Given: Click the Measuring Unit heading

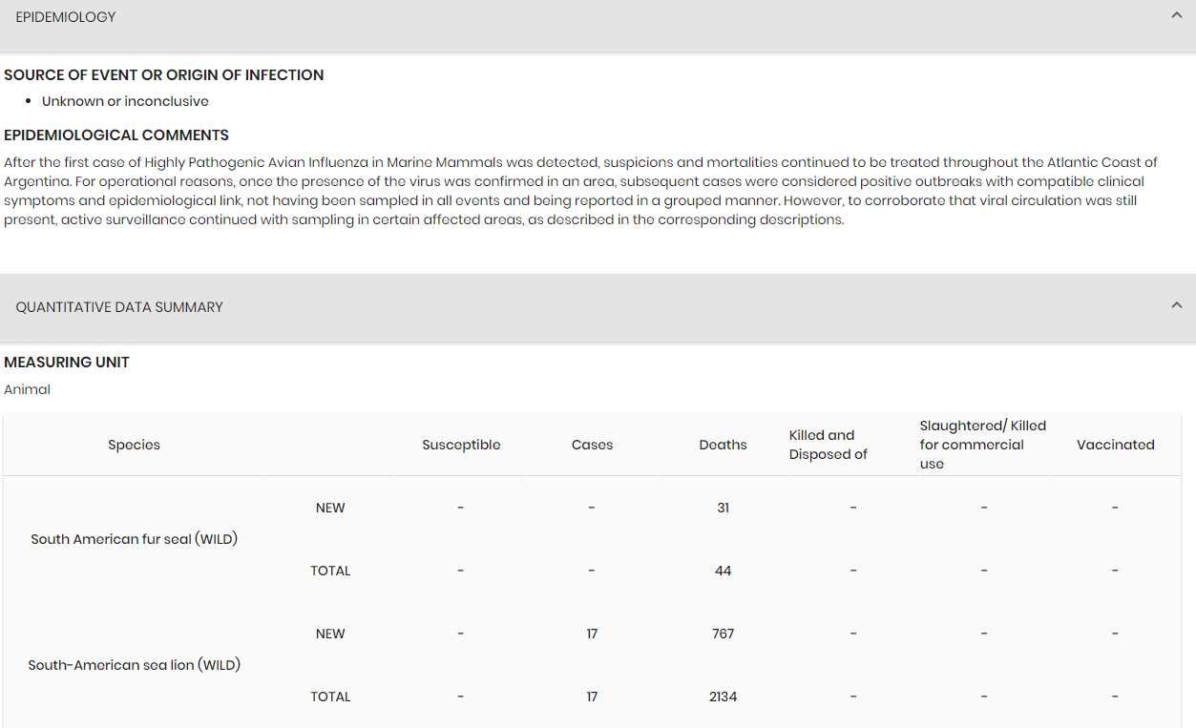Looking at the screenshot, I should (67, 363).
